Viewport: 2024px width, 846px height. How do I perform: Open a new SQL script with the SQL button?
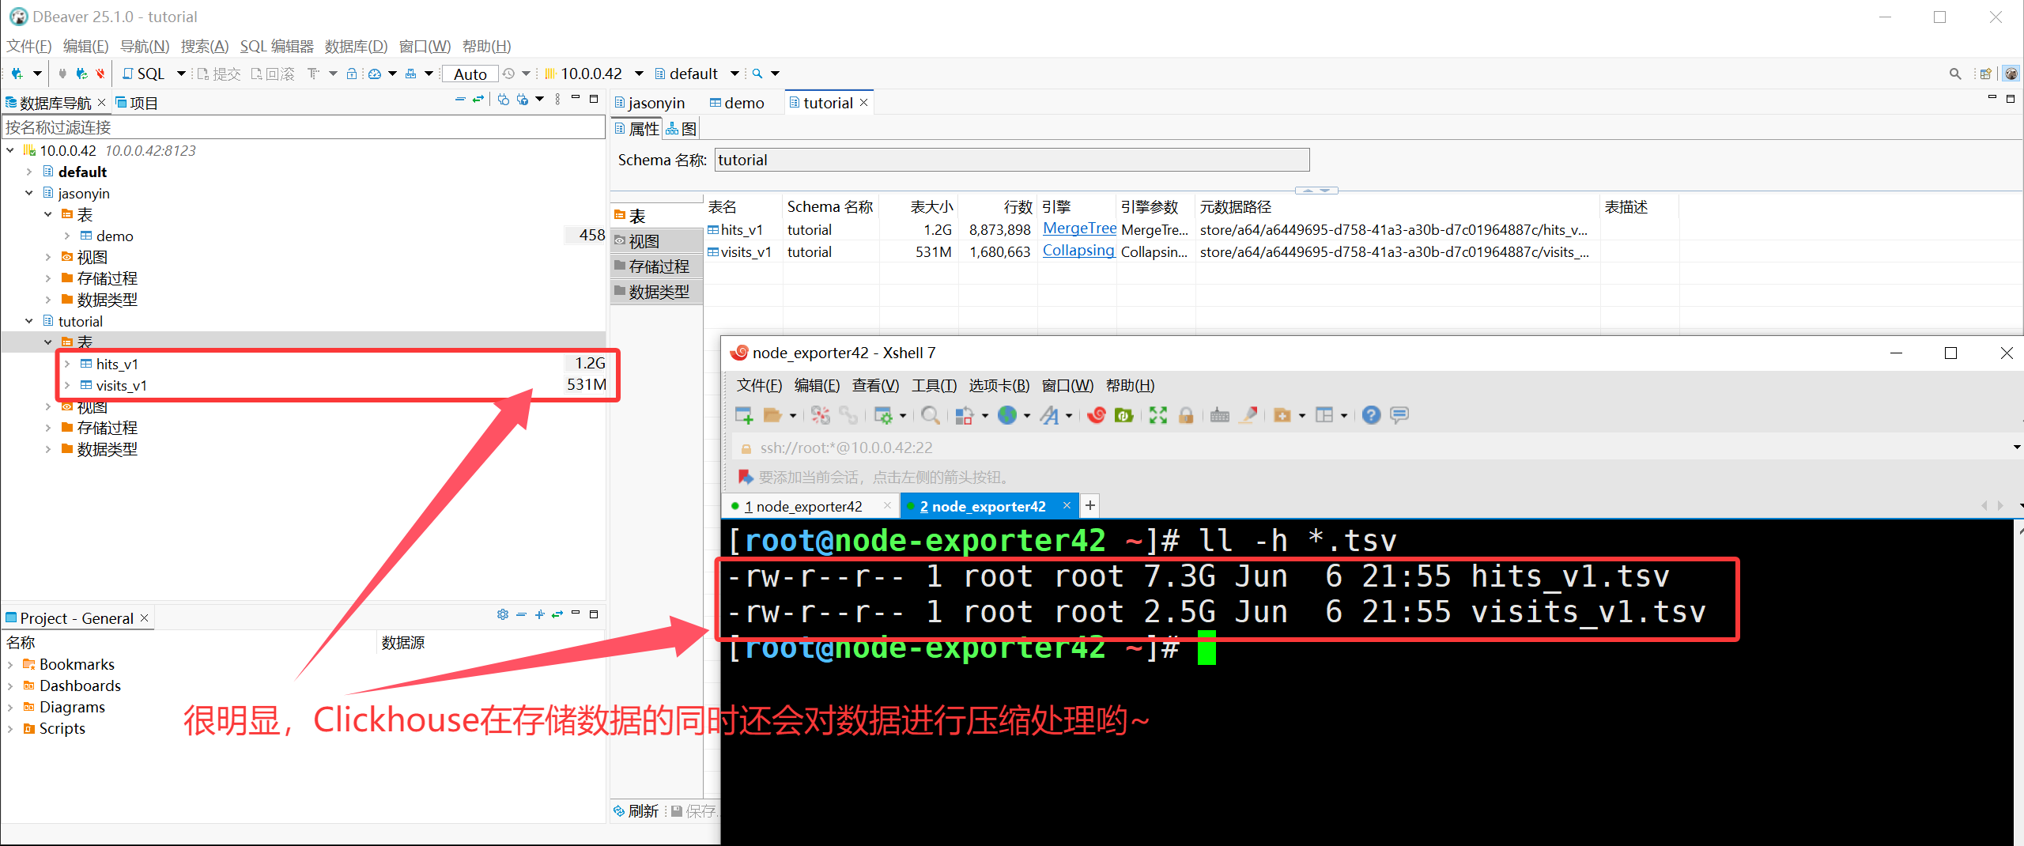pos(144,74)
